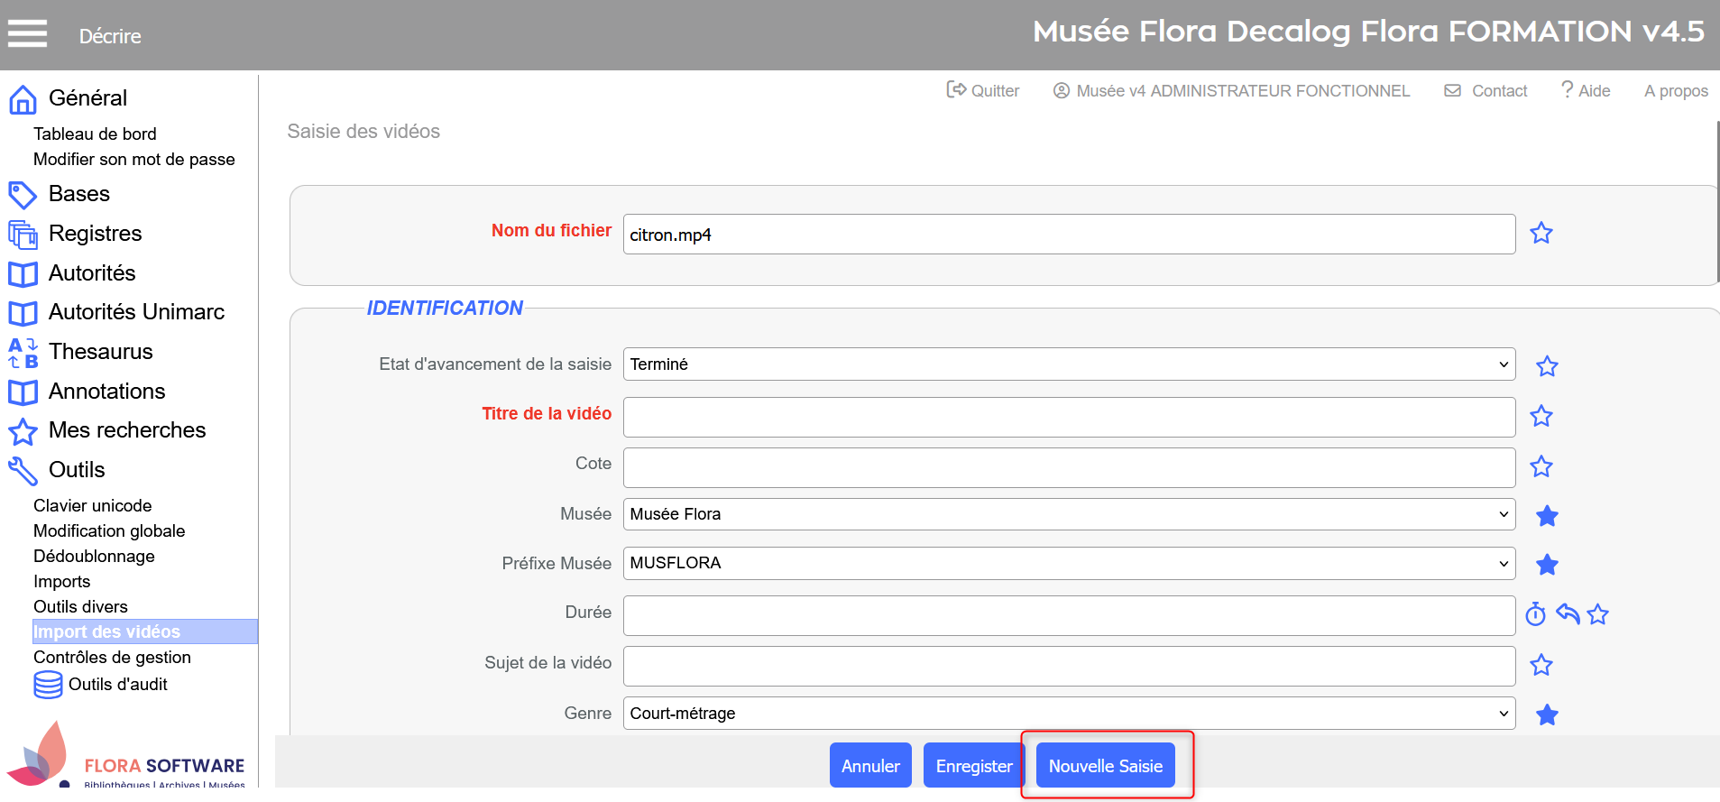Viewport: 1720px width, 802px height.
Task: Click the Enregister button
Action: [x=973, y=766]
